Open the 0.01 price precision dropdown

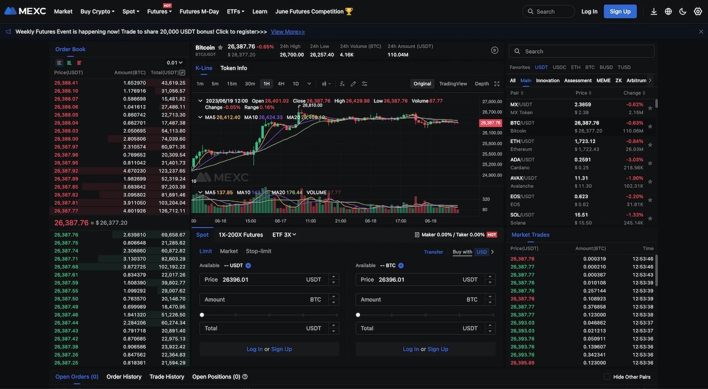(x=175, y=63)
